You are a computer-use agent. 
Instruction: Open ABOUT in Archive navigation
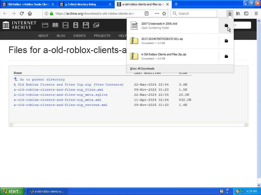(43, 36)
